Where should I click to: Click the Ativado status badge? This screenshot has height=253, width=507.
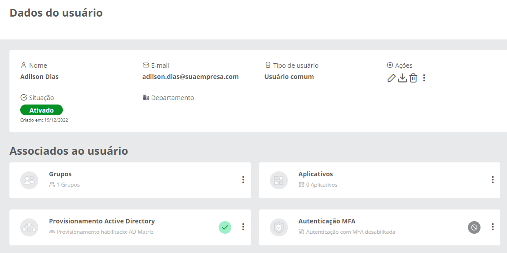click(41, 110)
